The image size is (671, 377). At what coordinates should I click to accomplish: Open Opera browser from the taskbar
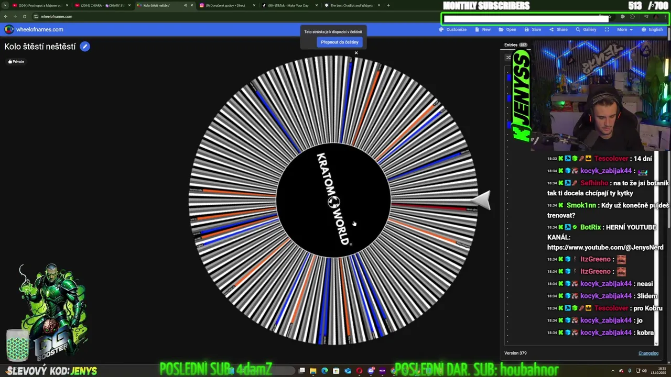(359, 371)
